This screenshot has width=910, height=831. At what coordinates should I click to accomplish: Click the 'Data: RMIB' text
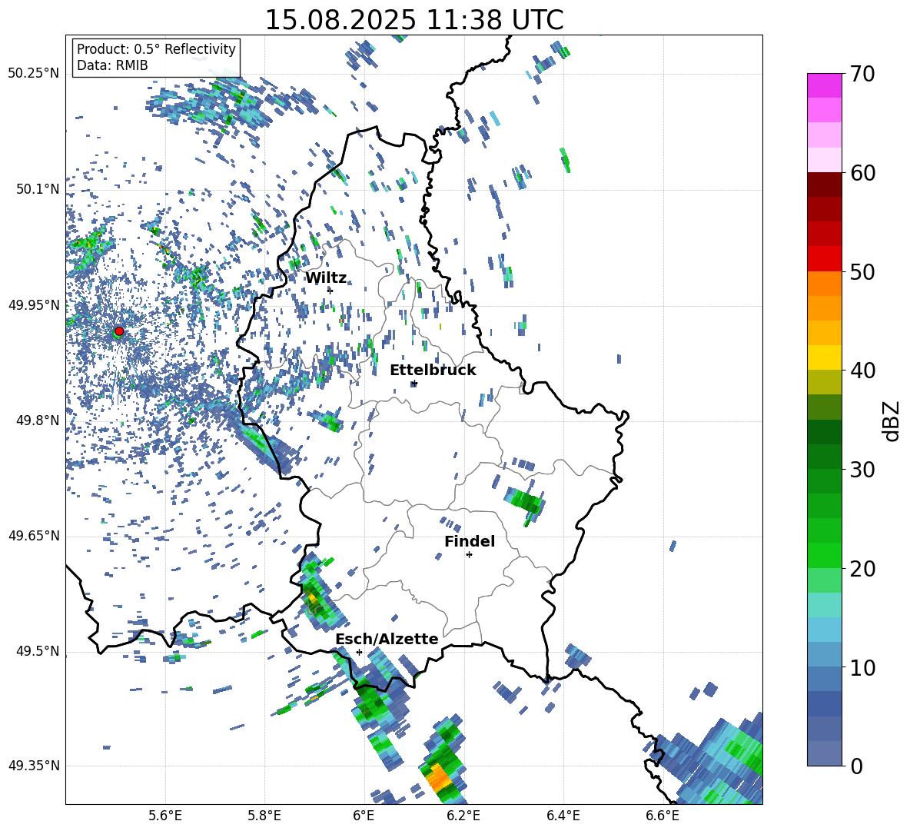coord(112,65)
